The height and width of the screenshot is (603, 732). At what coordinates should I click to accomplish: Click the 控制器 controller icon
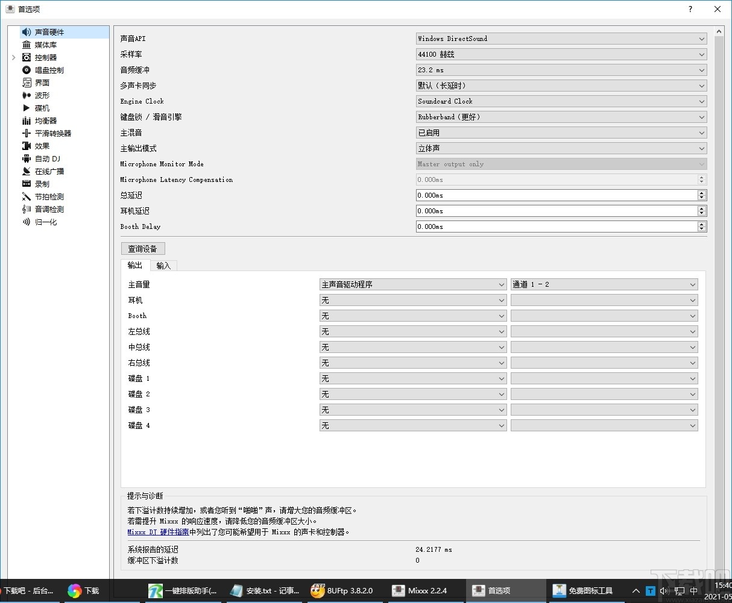(27, 57)
